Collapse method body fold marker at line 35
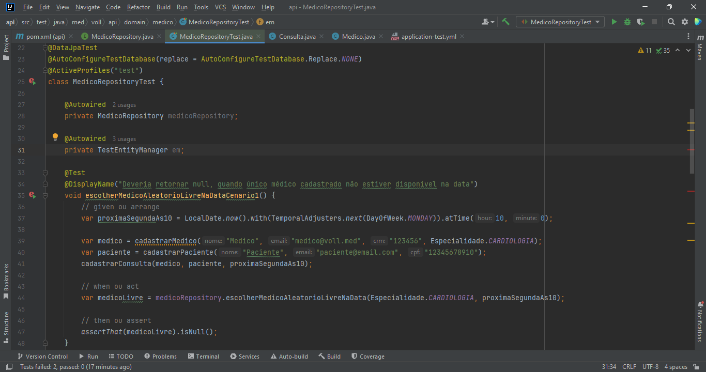The width and height of the screenshot is (706, 372). click(45, 195)
